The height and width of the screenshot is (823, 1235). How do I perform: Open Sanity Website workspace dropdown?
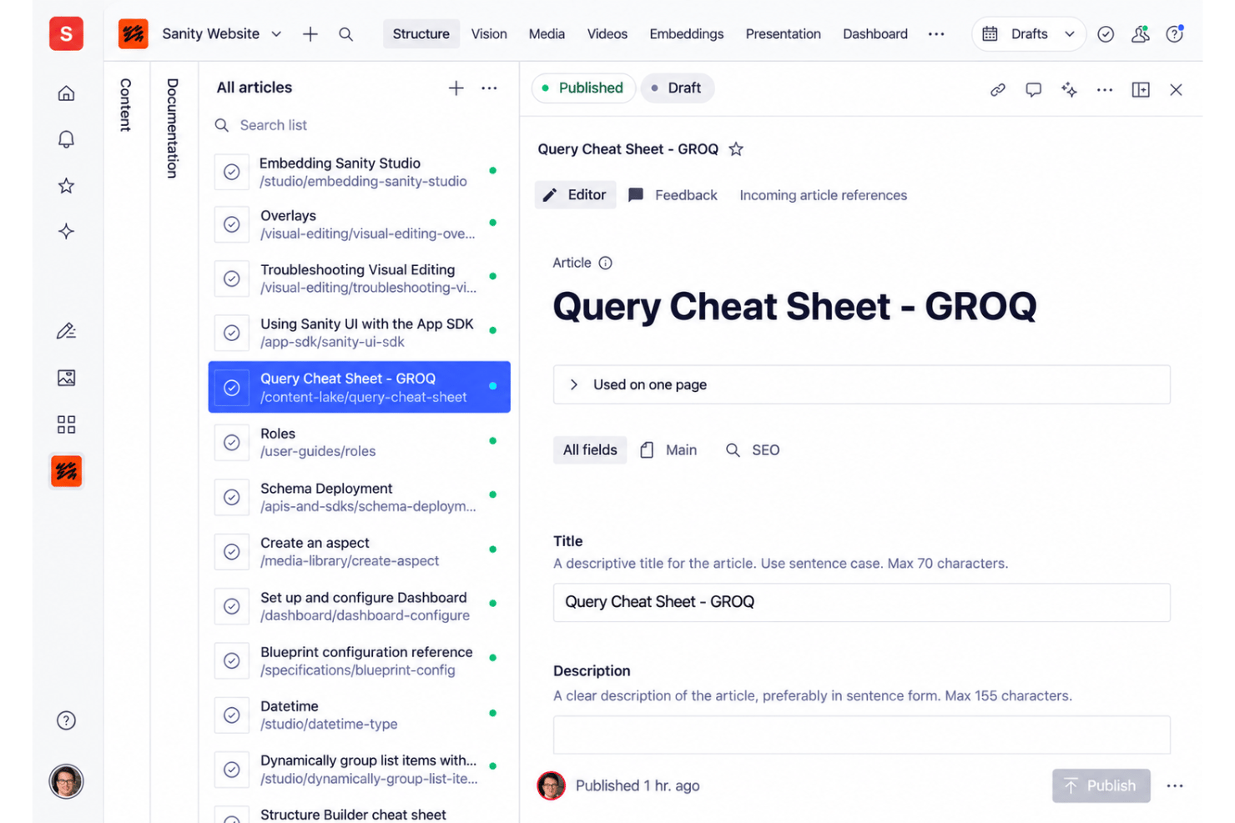222,34
